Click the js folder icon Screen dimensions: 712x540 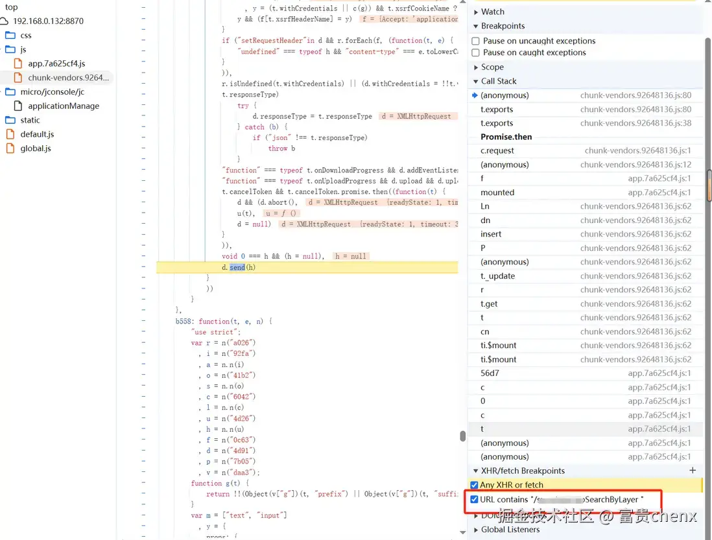click(x=10, y=49)
